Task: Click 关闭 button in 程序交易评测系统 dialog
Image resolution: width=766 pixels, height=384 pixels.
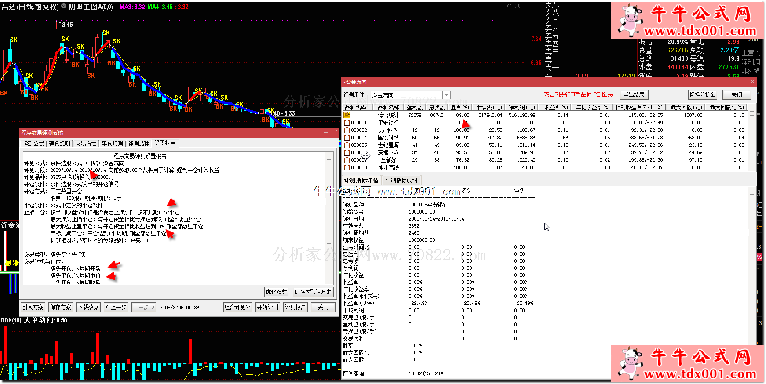Action: pos(323,307)
